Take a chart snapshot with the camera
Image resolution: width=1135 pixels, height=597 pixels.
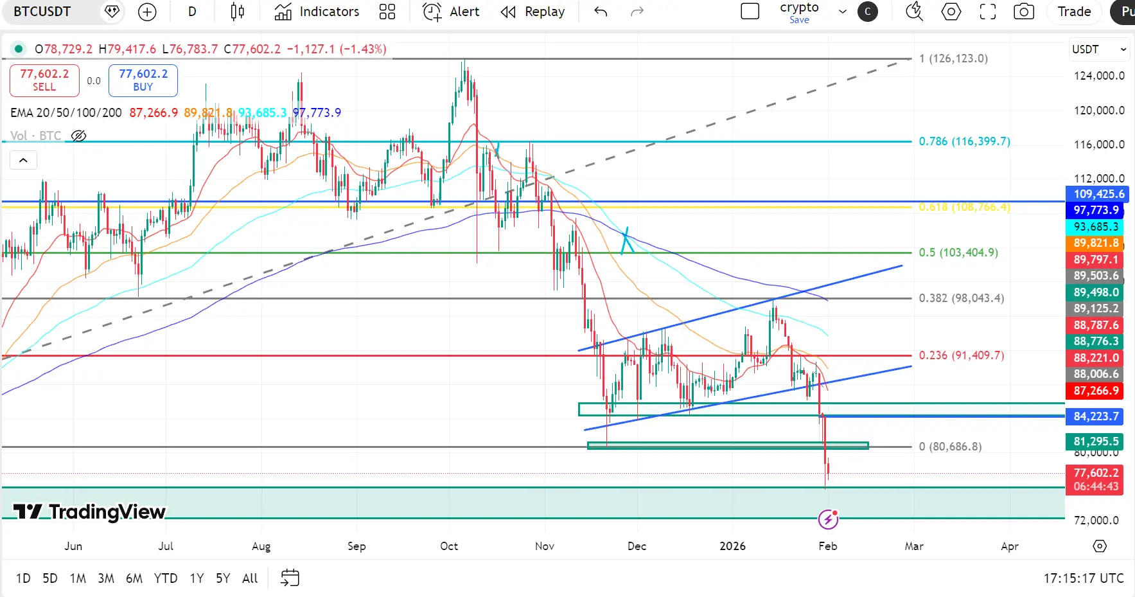(1024, 12)
